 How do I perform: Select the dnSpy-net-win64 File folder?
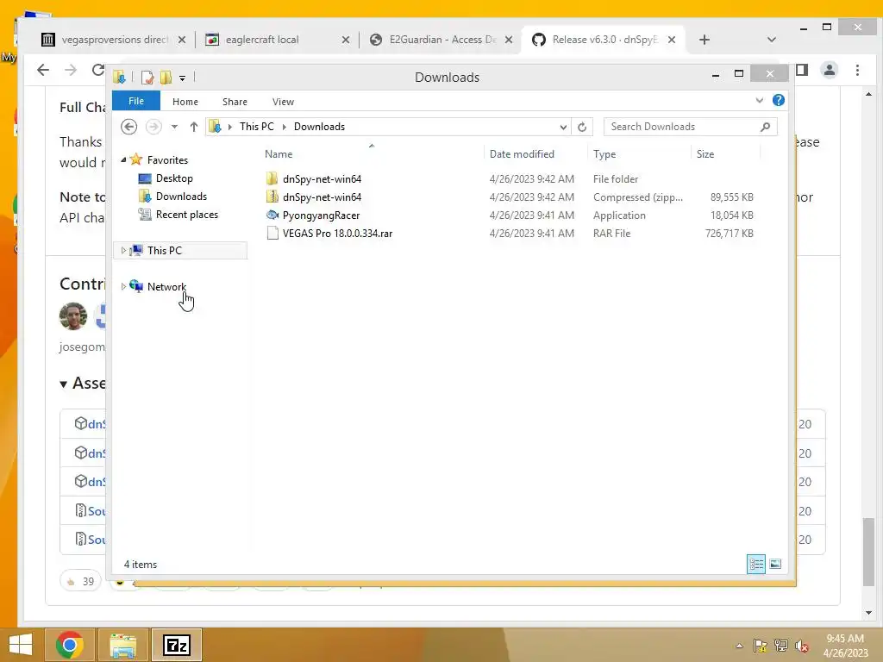pyautogui.click(x=322, y=179)
